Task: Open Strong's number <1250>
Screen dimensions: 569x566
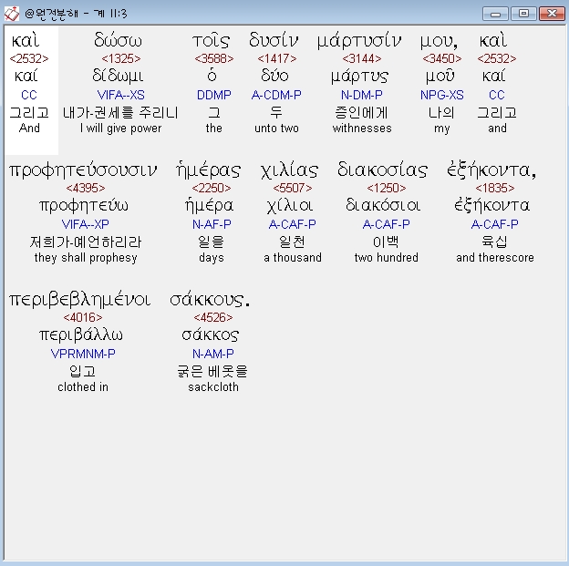Action: pos(387,188)
